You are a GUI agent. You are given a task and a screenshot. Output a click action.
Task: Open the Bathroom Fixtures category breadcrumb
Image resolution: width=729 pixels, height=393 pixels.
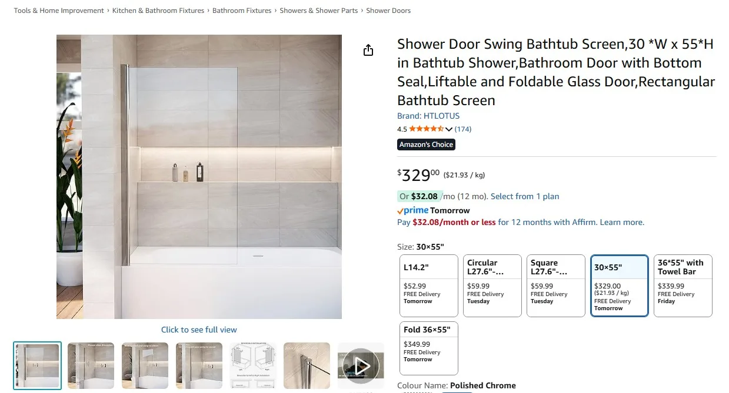click(x=242, y=10)
